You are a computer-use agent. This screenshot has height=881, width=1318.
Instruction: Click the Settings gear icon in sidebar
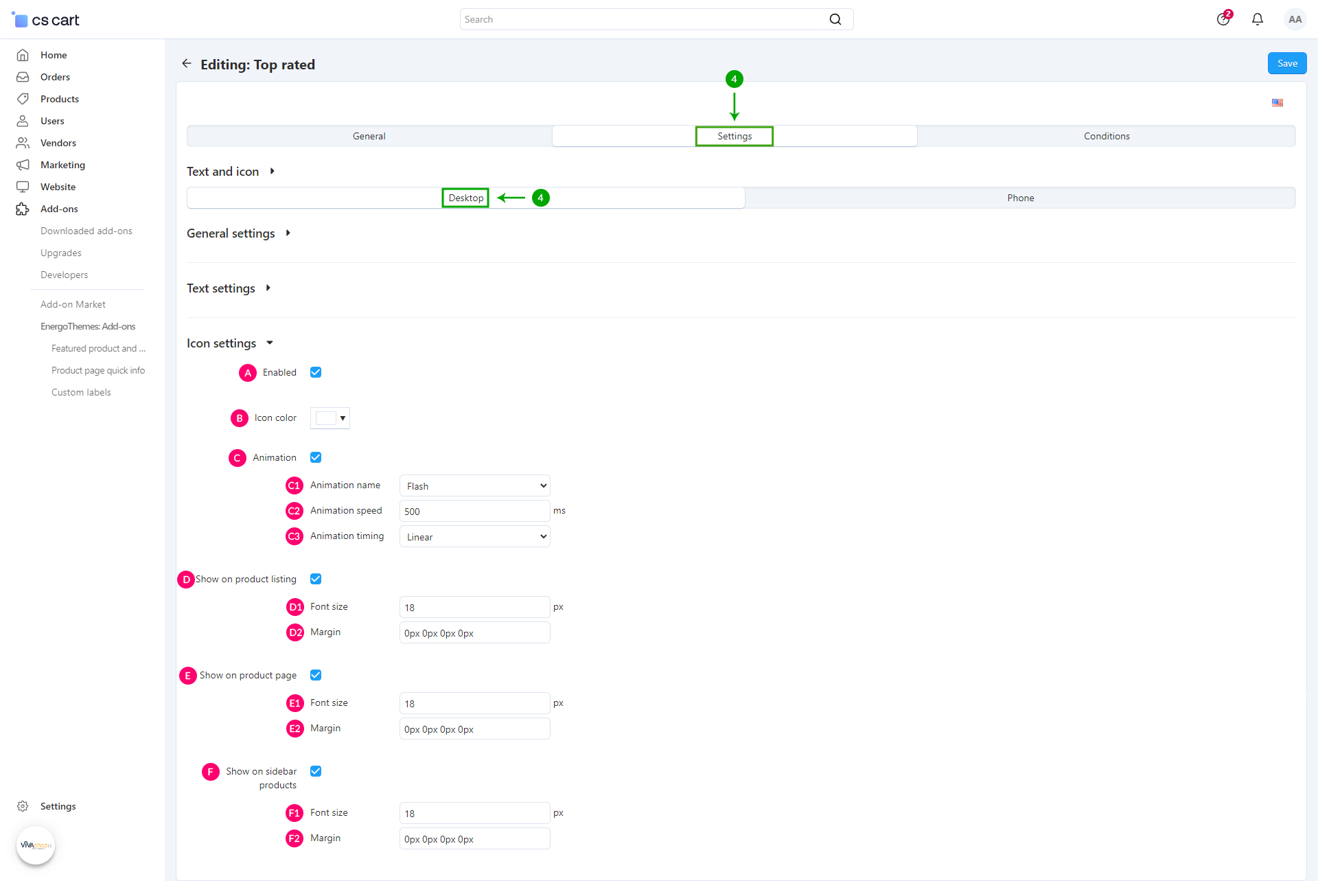(23, 806)
